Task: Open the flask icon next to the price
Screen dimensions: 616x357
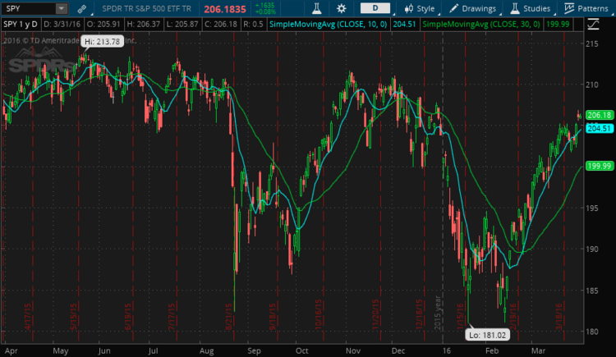Action: (315, 8)
